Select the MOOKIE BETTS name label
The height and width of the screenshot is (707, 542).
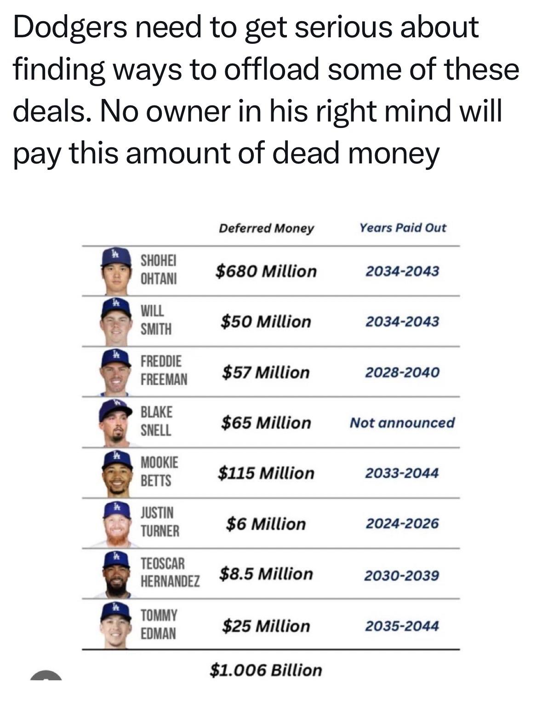click(159, 471)
